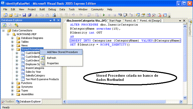Image resolution: width=193 pixels, height=109 pixels.
Task: Expand the Assemblies folder
Action: click(x=12, y=94)
